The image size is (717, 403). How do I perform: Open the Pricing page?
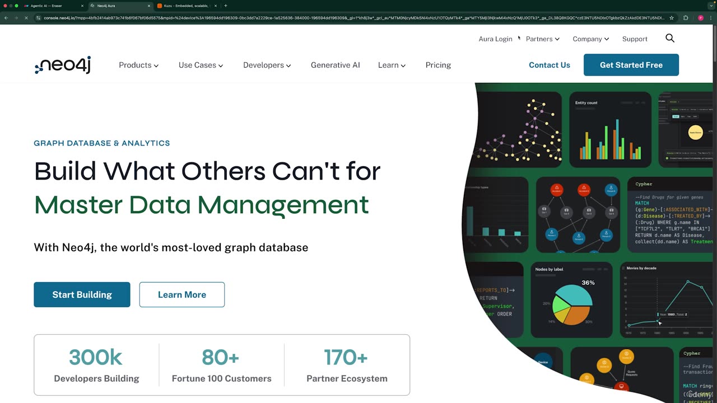(438, 65)
